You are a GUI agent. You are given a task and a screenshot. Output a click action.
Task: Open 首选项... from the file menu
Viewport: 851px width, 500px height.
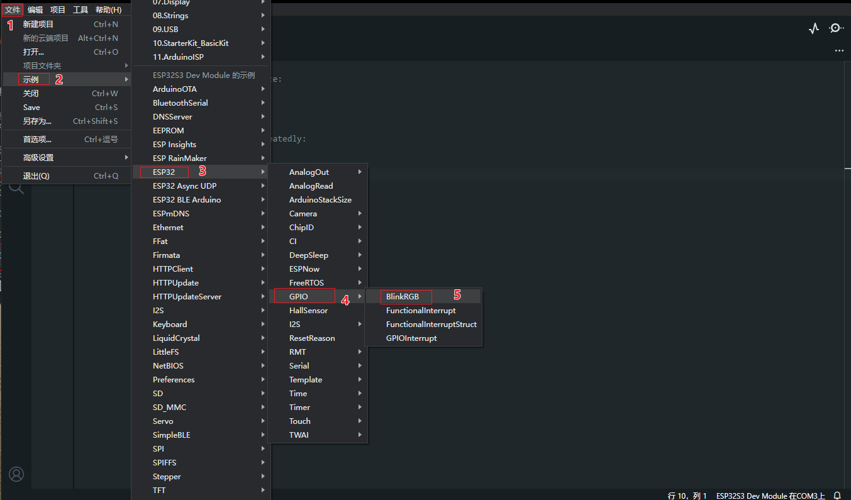[x=67, y=140]
